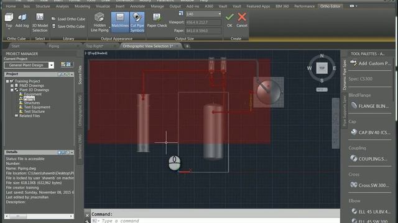Image resolution: width=398 pixels, height=223 pixels.
Task: Select the Piping drawing in tree
Action: tap(29, 98)
